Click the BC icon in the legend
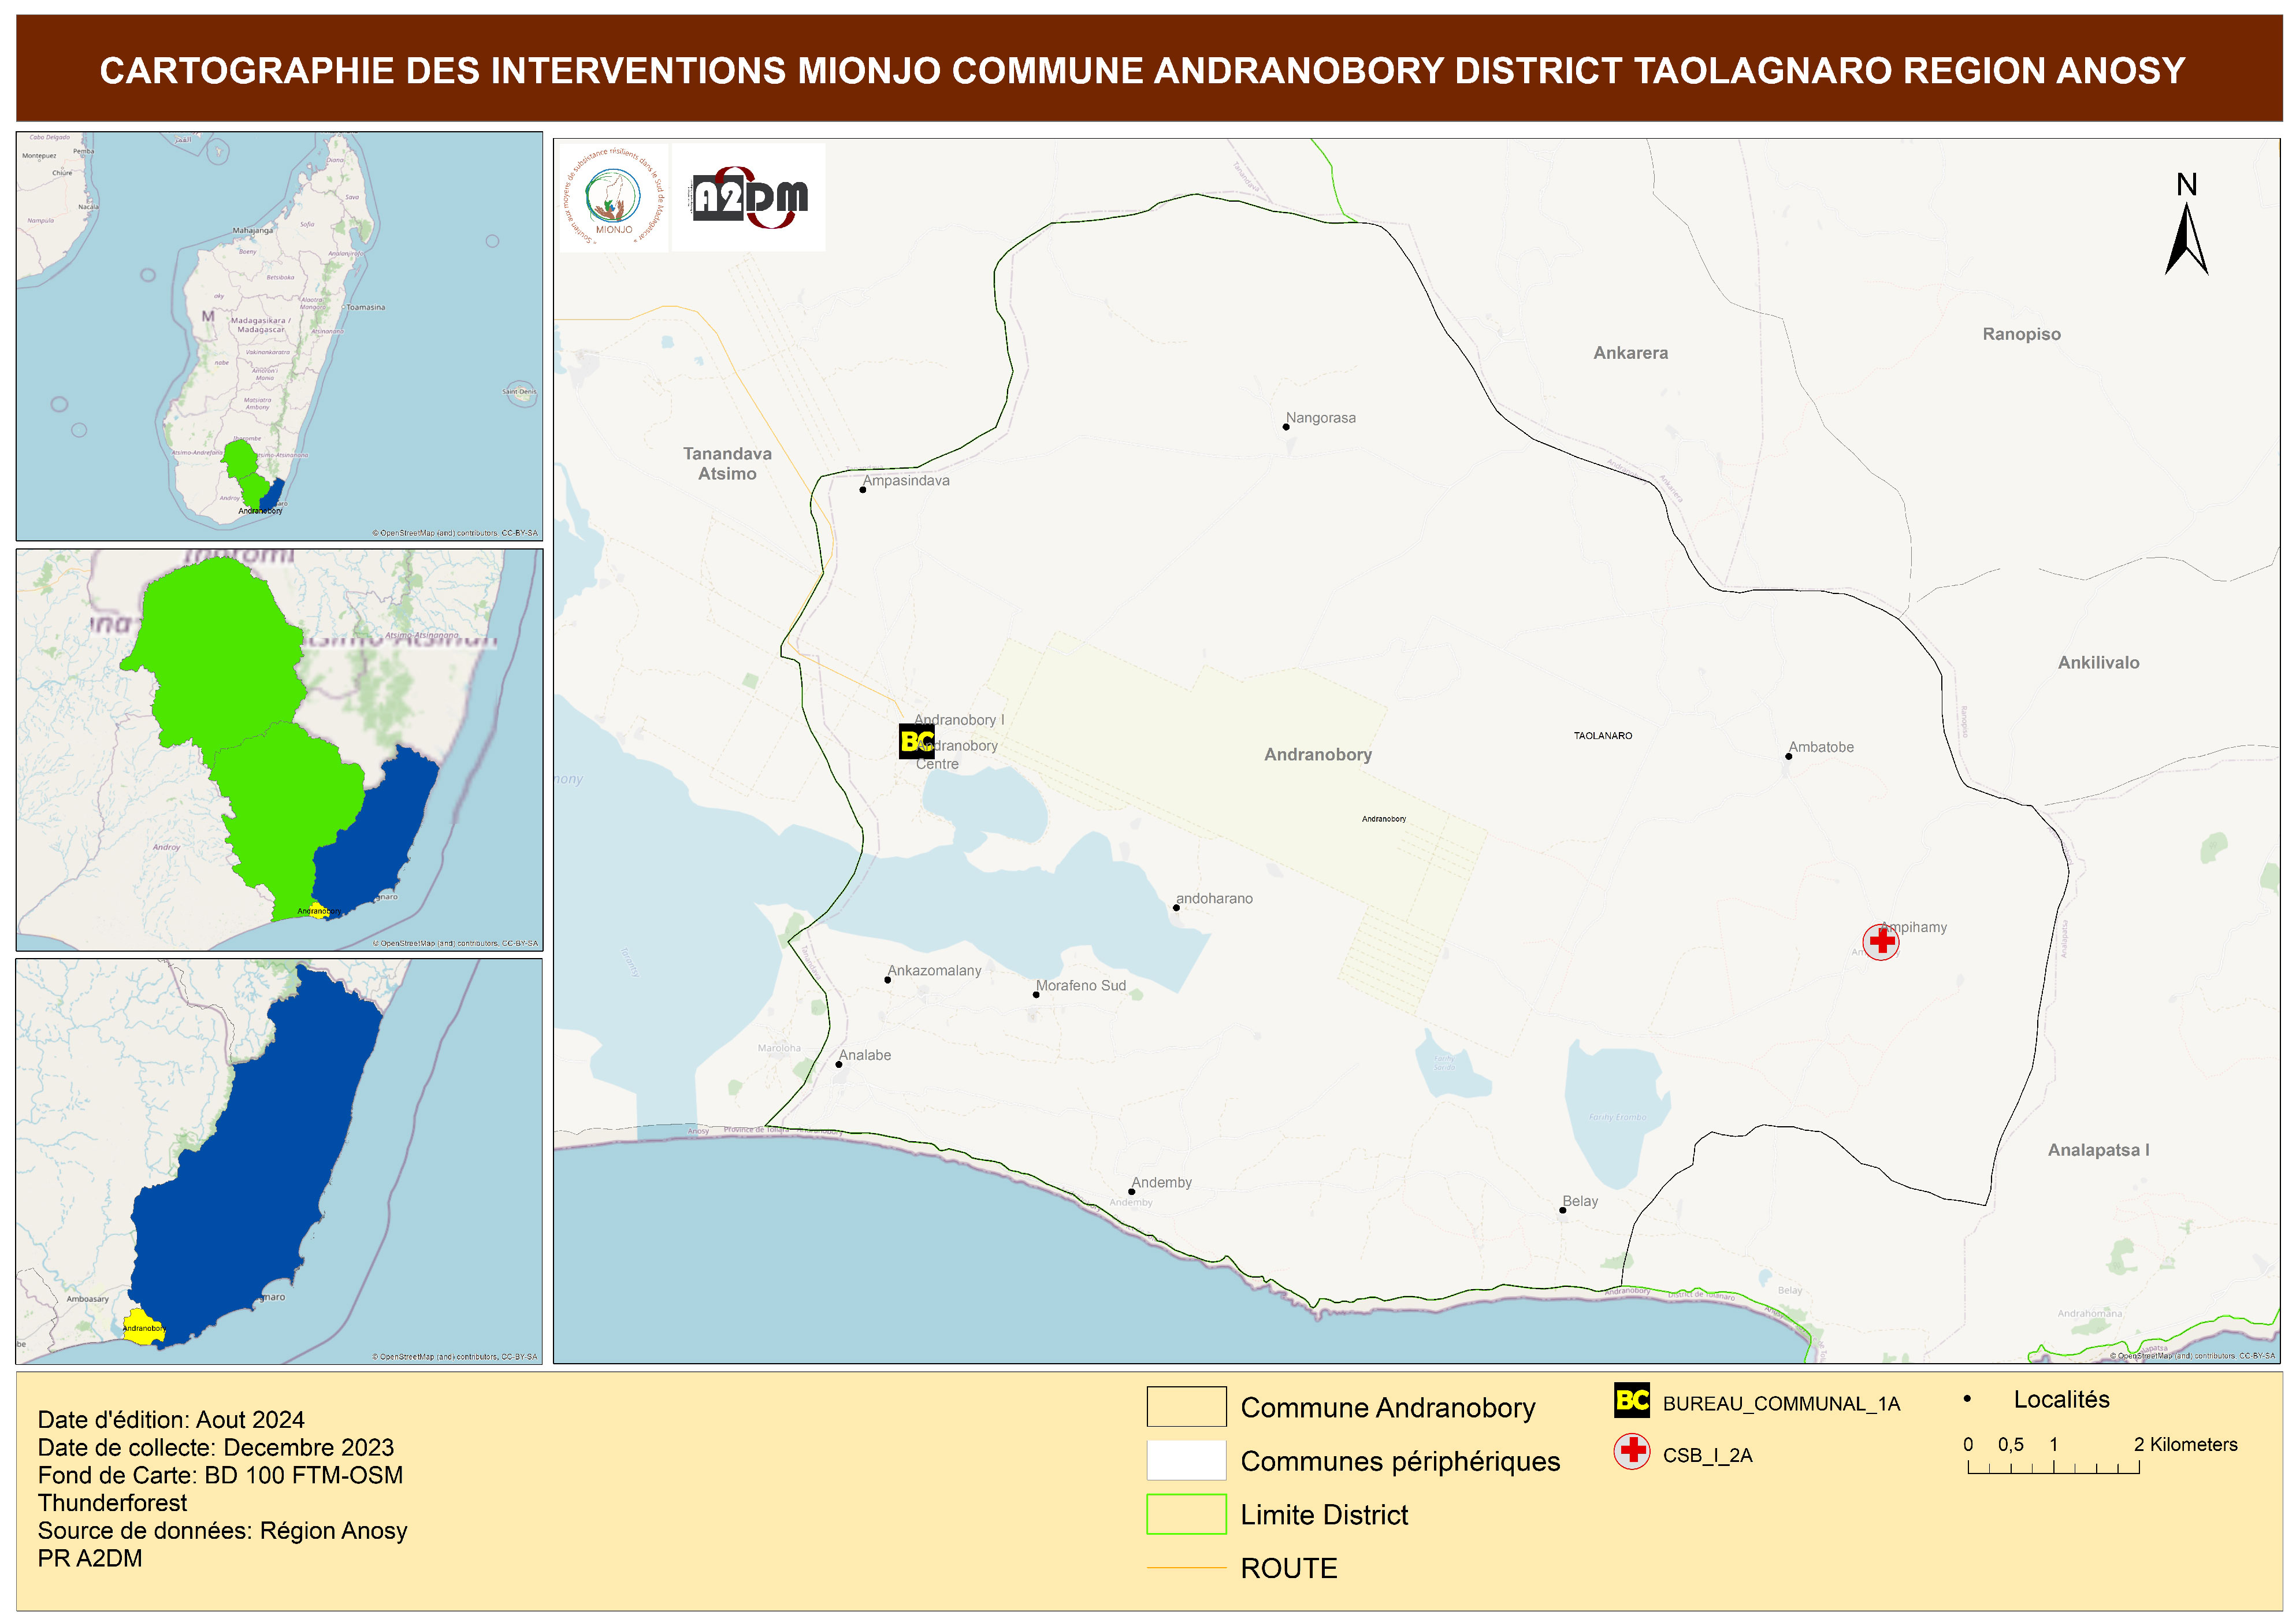This screenshot has height=1622, width=2296. (1632, 1401)
